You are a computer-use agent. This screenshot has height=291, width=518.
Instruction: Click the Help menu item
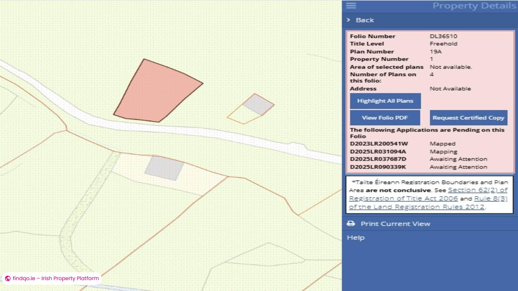(x=356, y=237)
